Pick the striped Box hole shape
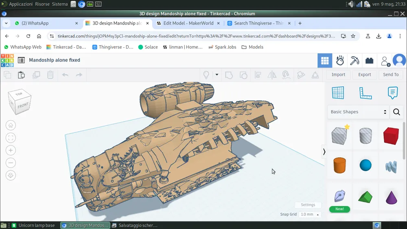The width and height of the screenshot is (407, 229). [340, 135]
